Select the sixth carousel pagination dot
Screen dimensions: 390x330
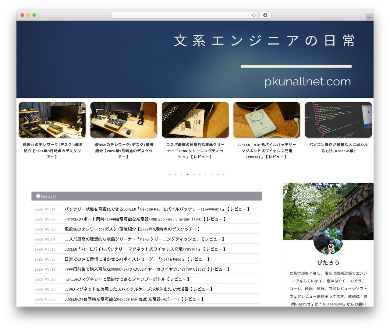[x=200, y=174]
